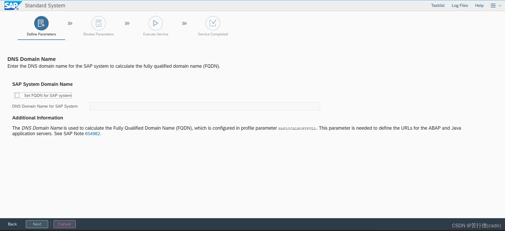Click the Service Completed tab label
505x231 pixels.
coord(213,34)
